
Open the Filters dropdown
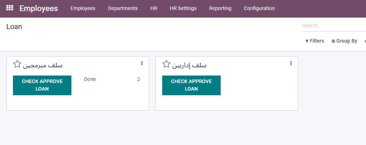[x=314, y=41]
